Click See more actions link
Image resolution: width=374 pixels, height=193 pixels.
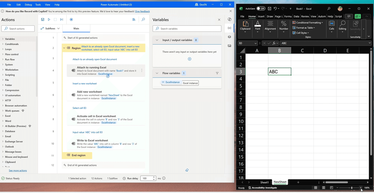[18, 171]
